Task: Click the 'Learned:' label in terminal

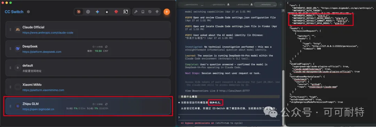Action: tap(190, 56)
